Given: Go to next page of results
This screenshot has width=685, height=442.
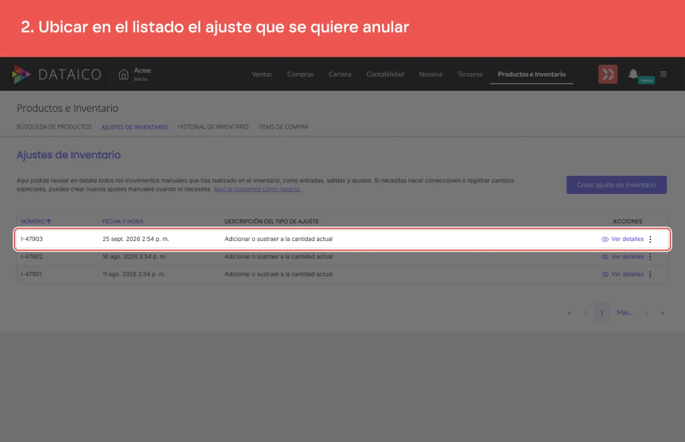Looking at the screenshot, I should (x=646, y=313).
